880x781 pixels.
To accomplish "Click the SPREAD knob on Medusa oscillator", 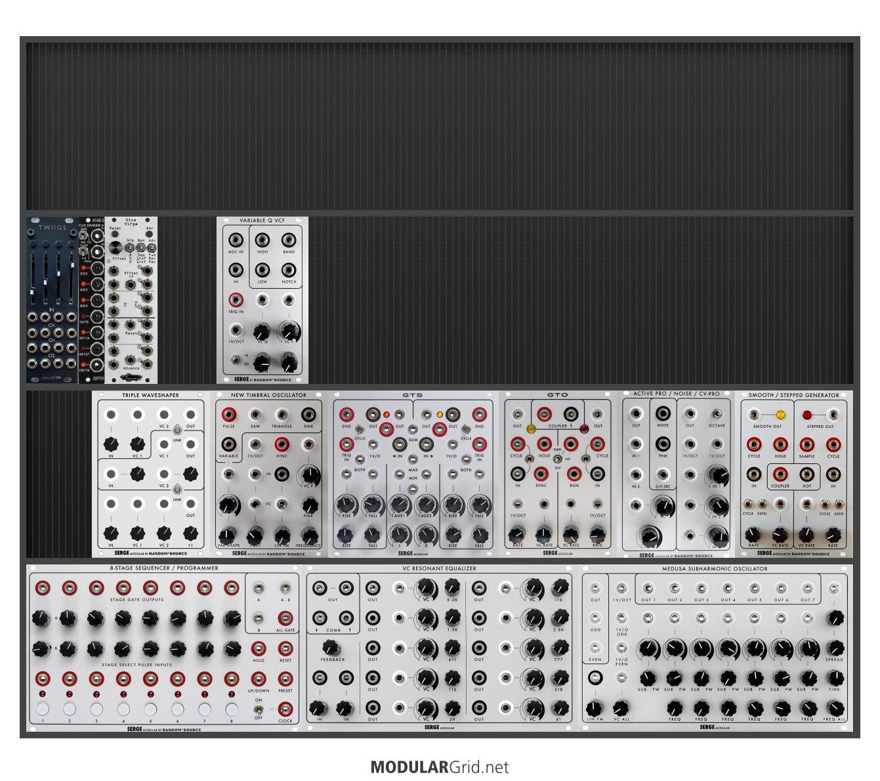I will click(x=835, y=648).
